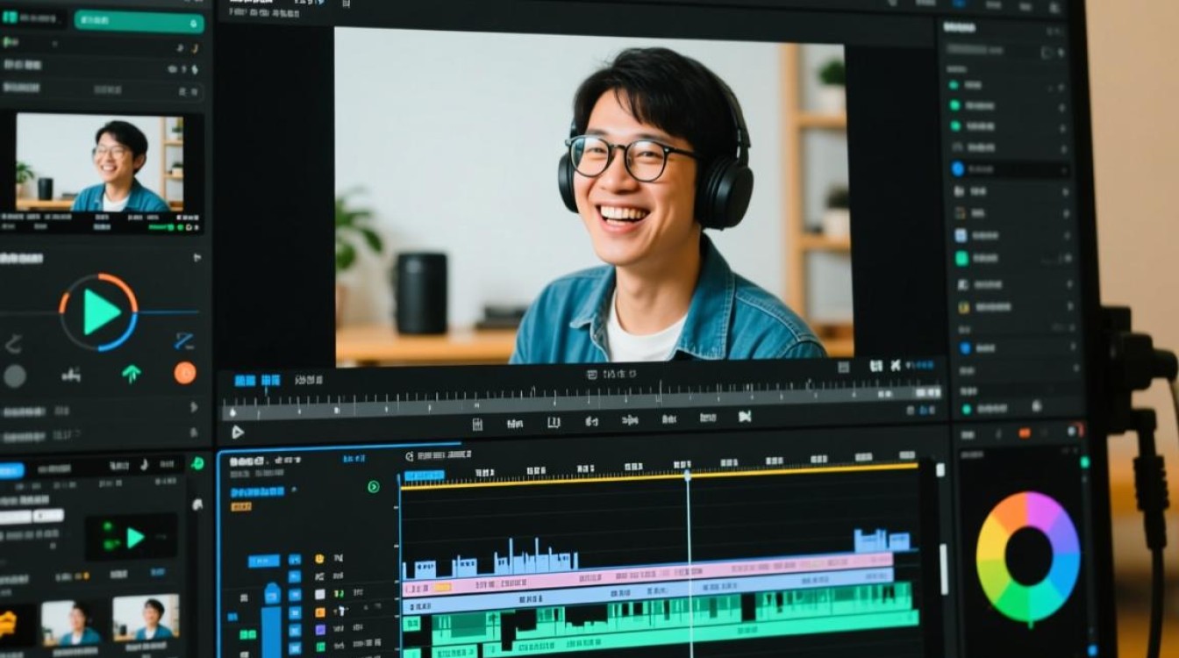The image size is (1179, 658).
Task: Click the time ruler under the main video preview
Action: pos(582,403)
